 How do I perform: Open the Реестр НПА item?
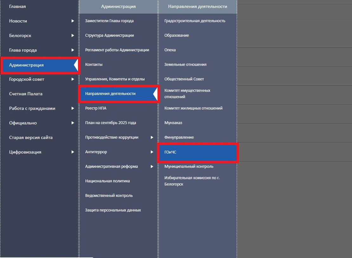[96, 108]
